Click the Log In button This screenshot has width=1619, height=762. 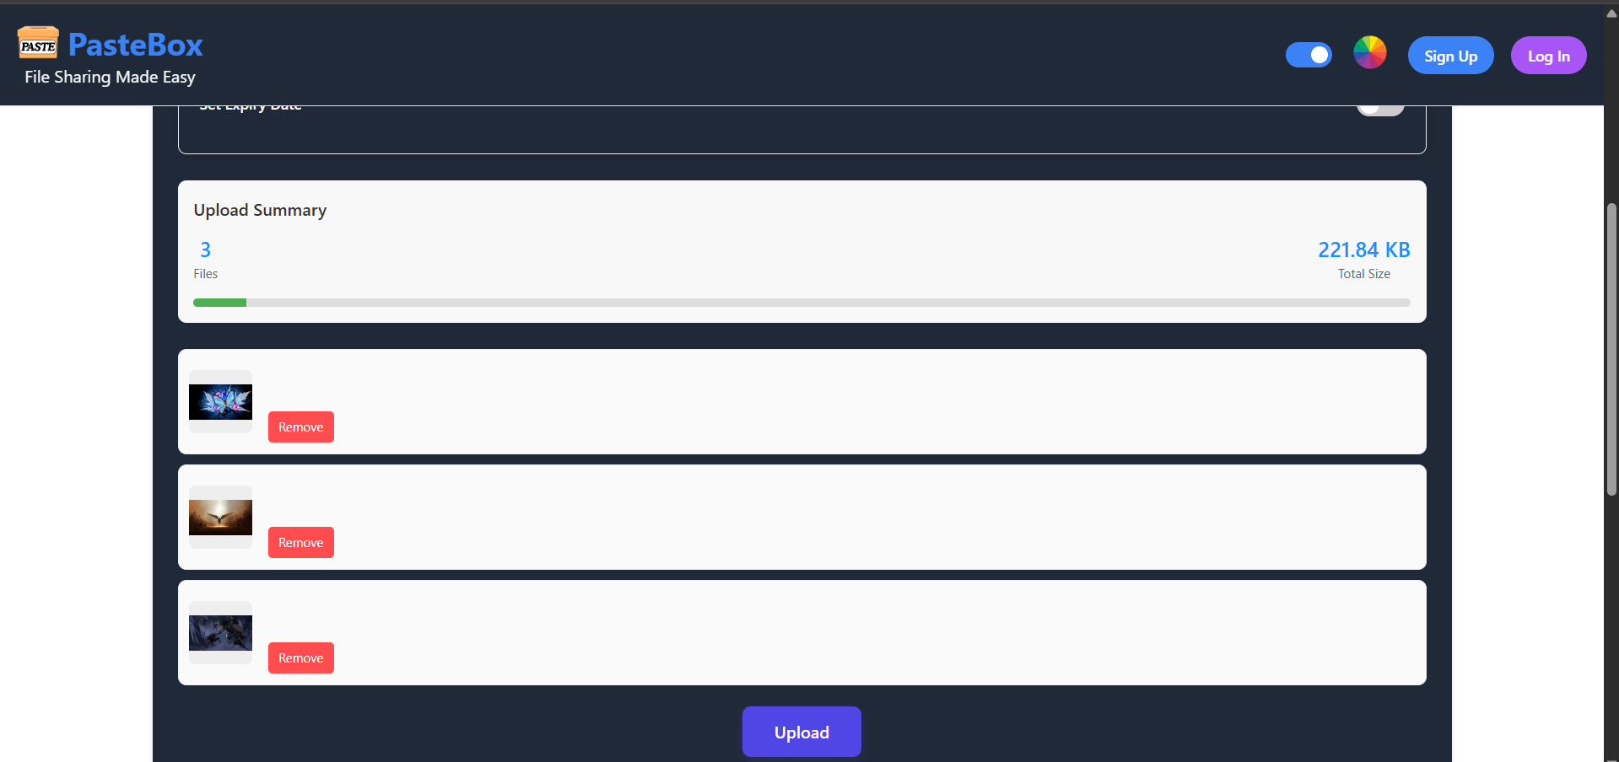[1548, 56]
